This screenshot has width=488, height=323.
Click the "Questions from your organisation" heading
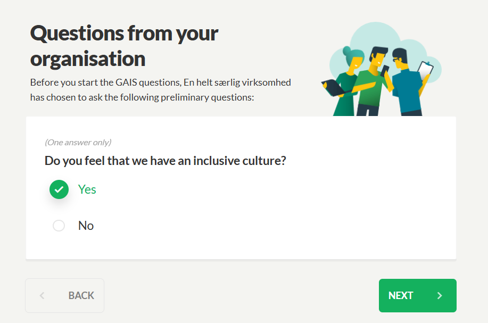tap(124, 46)
